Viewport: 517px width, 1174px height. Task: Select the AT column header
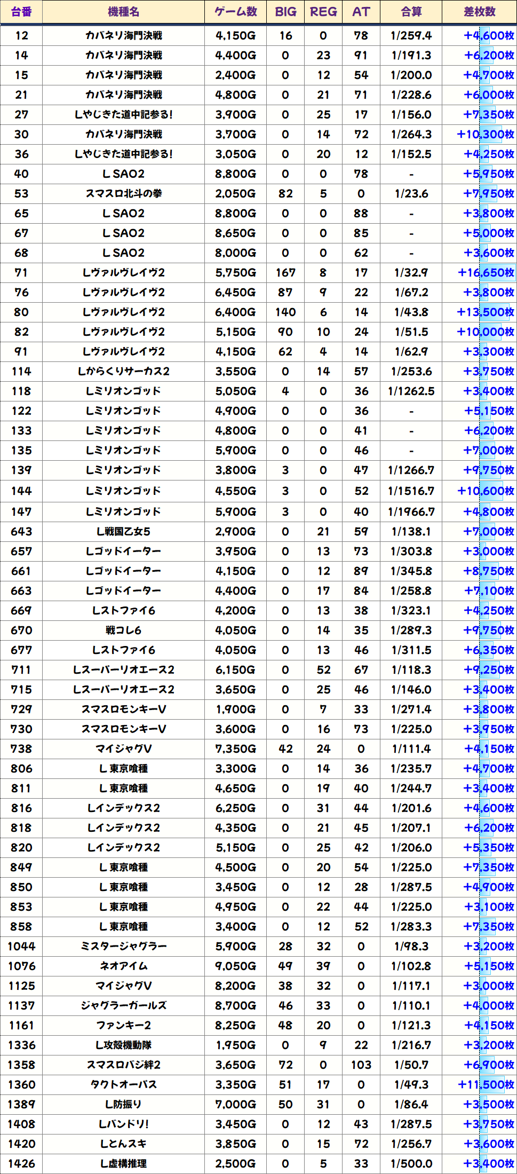pos(361,12)
